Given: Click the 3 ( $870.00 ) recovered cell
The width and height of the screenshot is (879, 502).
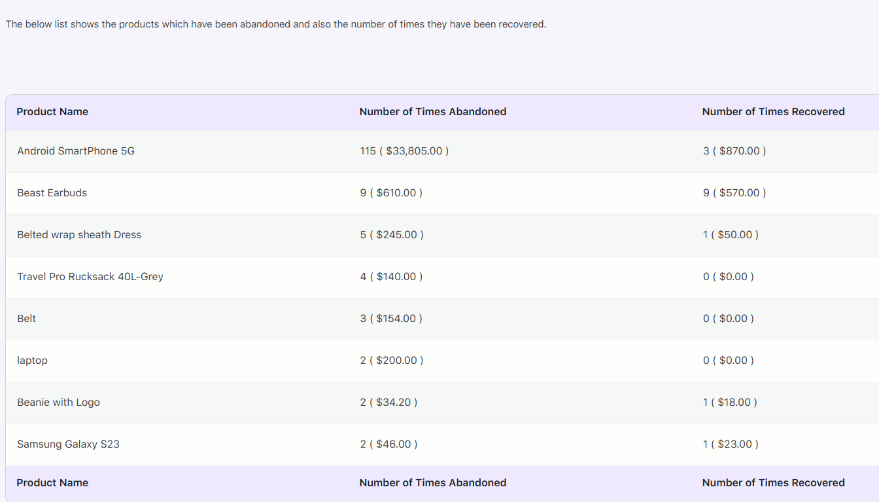Looking at the screenshot, I should (734, 151).
